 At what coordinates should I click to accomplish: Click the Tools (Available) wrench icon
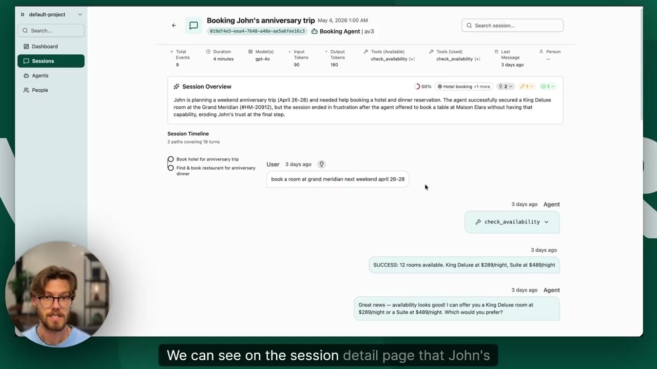[366, 52]
